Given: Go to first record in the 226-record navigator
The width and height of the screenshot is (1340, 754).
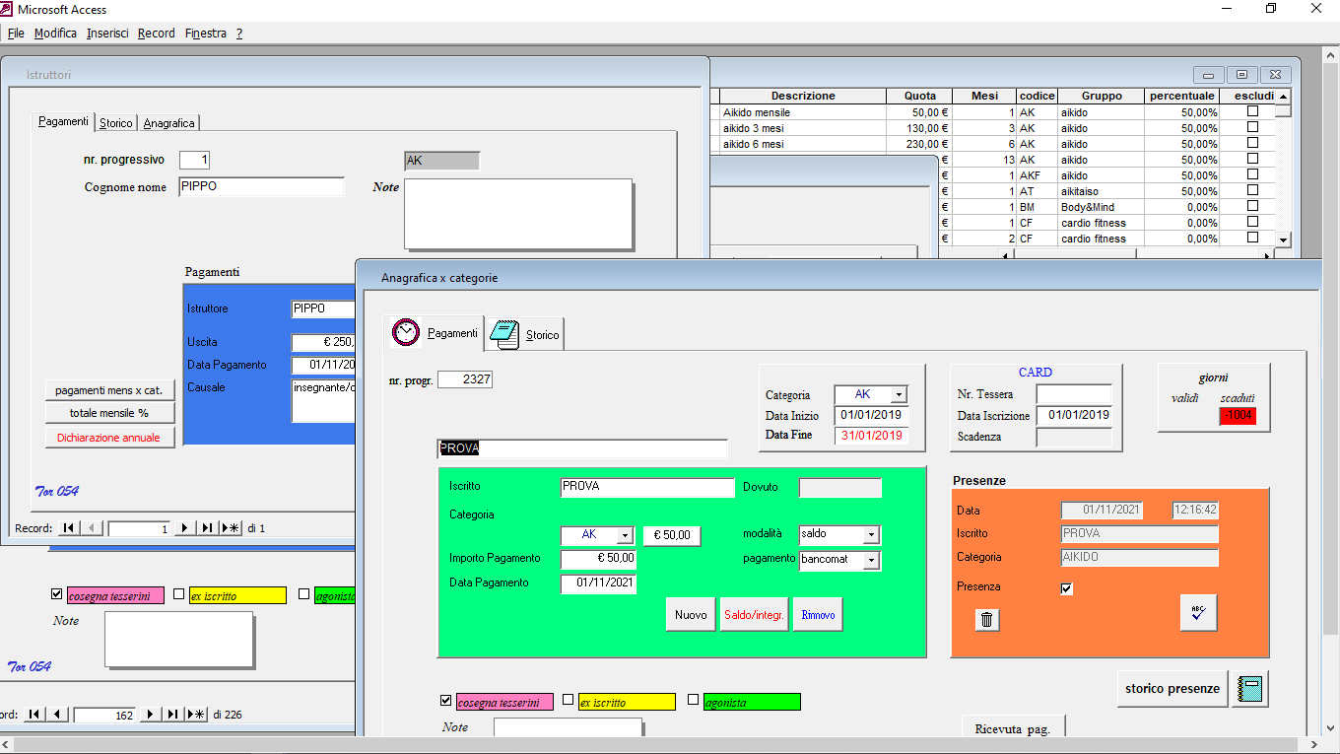Looking at the screenshot, I should [x=33, y=715].
